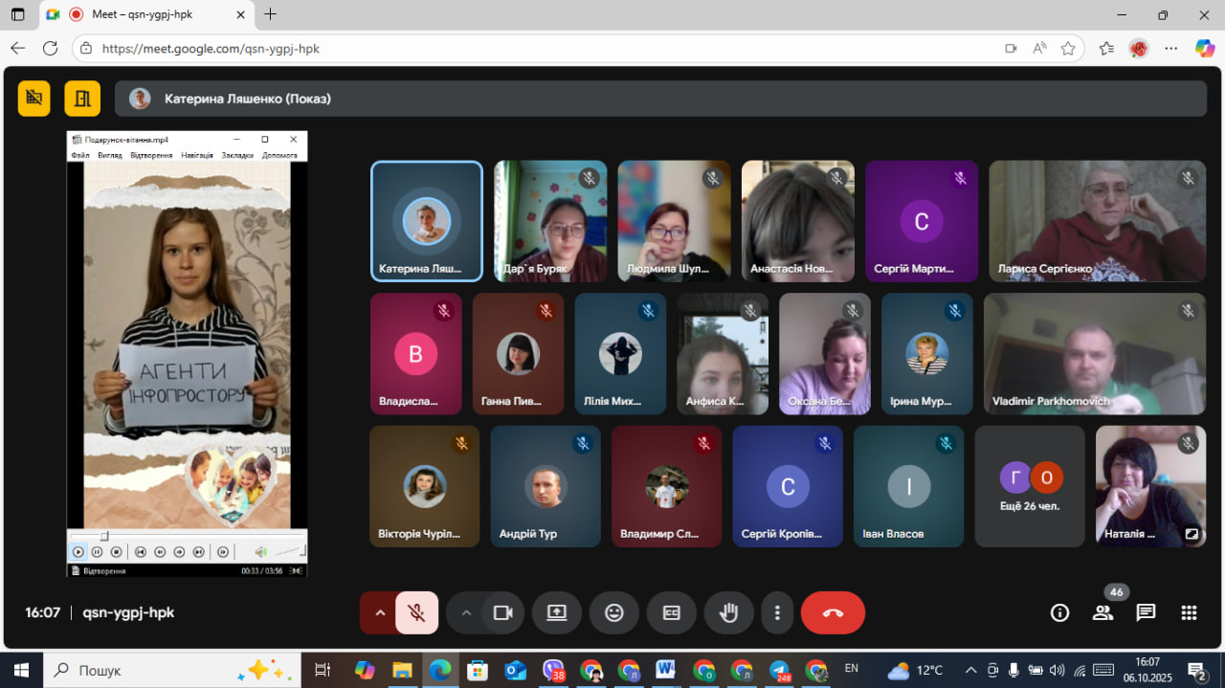Raise hand in the meeting
Viewport: 1225px width, 688px height.
pos(728,613)
